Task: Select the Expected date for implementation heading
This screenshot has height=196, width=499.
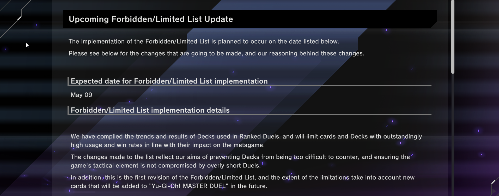Action: click(169, 81)
